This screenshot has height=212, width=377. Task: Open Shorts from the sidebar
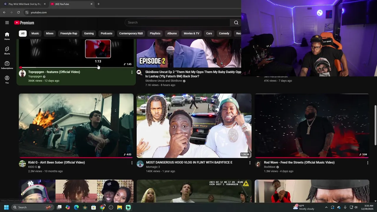pos(7,50)
